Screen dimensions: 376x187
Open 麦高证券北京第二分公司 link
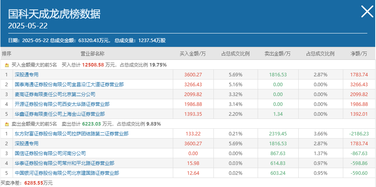pyautogui.click(x=55, y=94)
